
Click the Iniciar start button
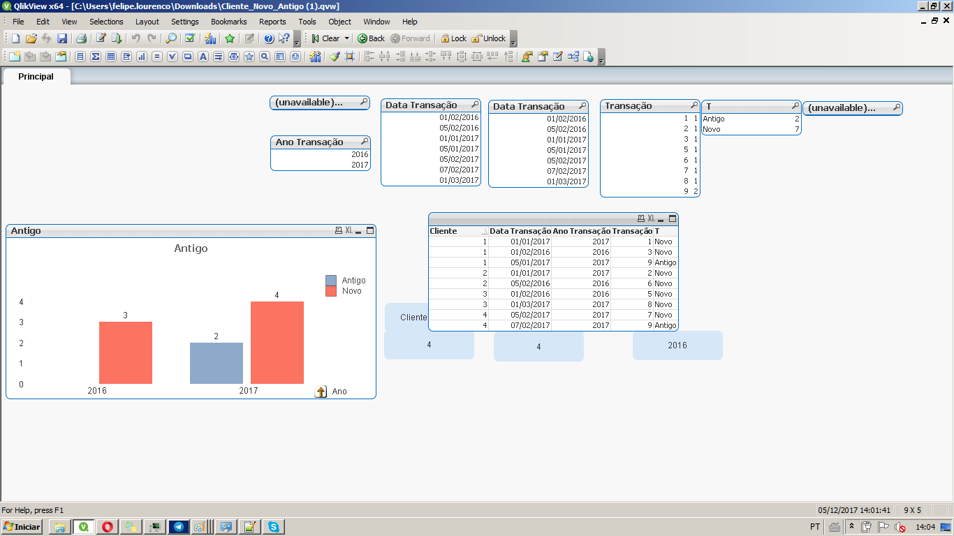pos(22,527)
